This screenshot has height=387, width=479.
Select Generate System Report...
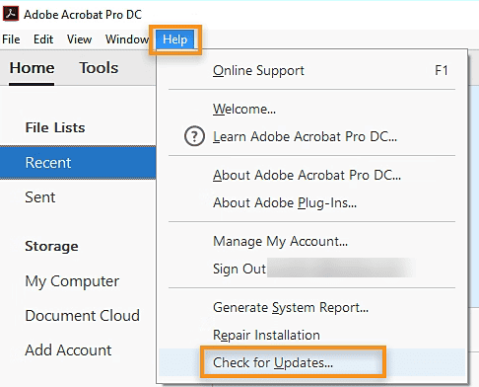click(312, 307)
